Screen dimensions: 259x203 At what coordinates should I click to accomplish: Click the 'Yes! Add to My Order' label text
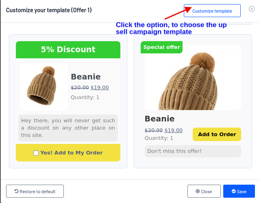(x=72, y=153)
